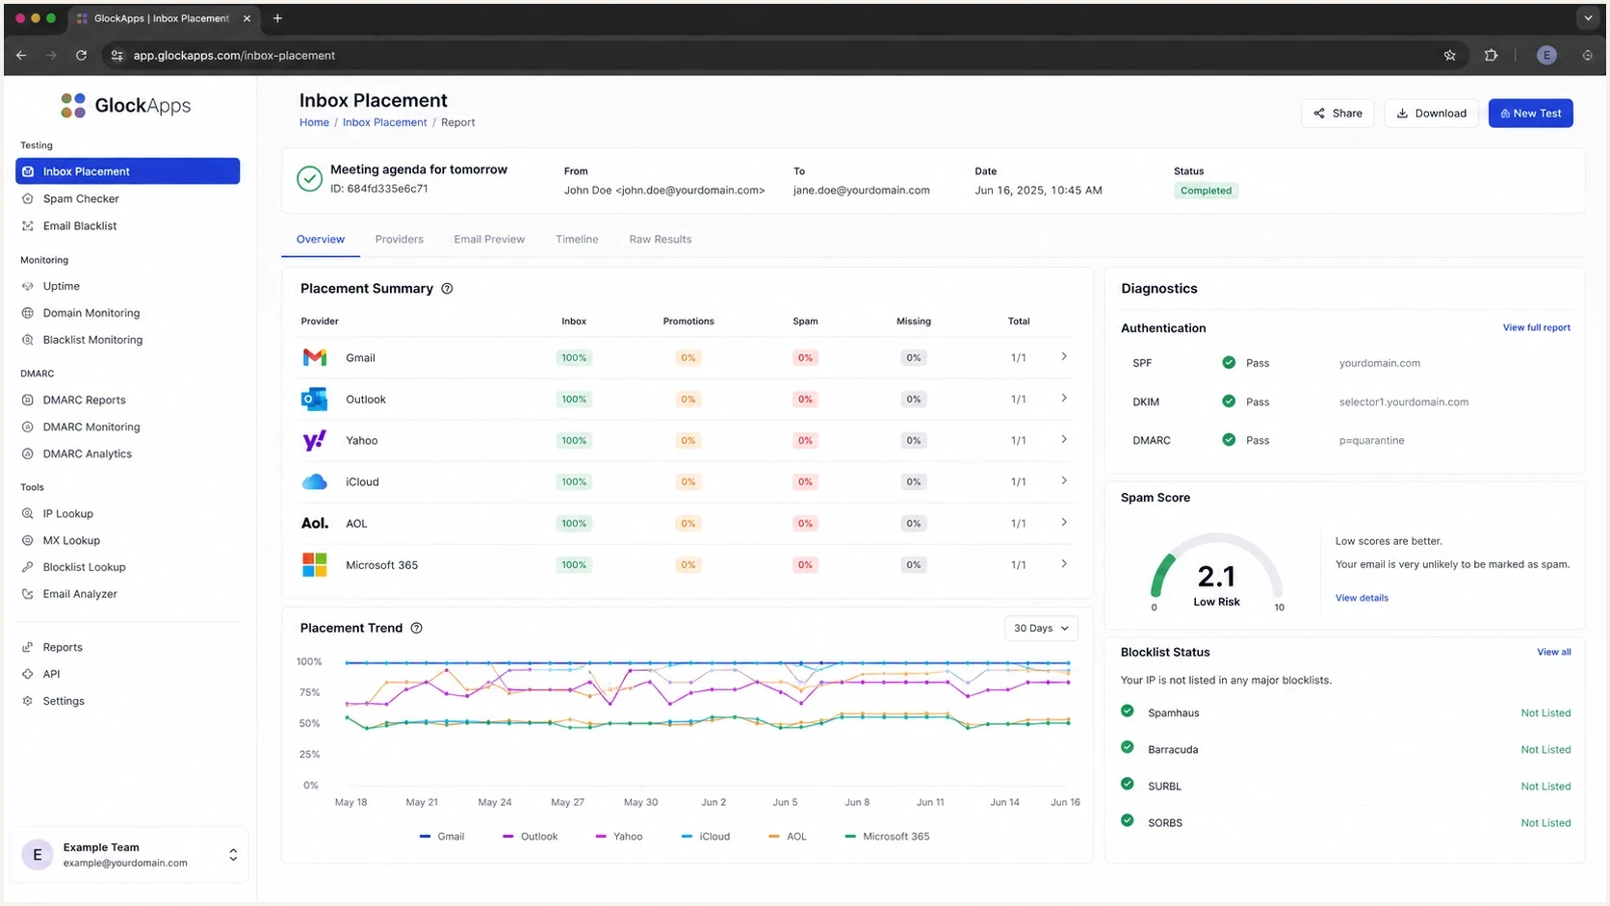Open the Email Analyzer tool

click(x=80, y=594)
